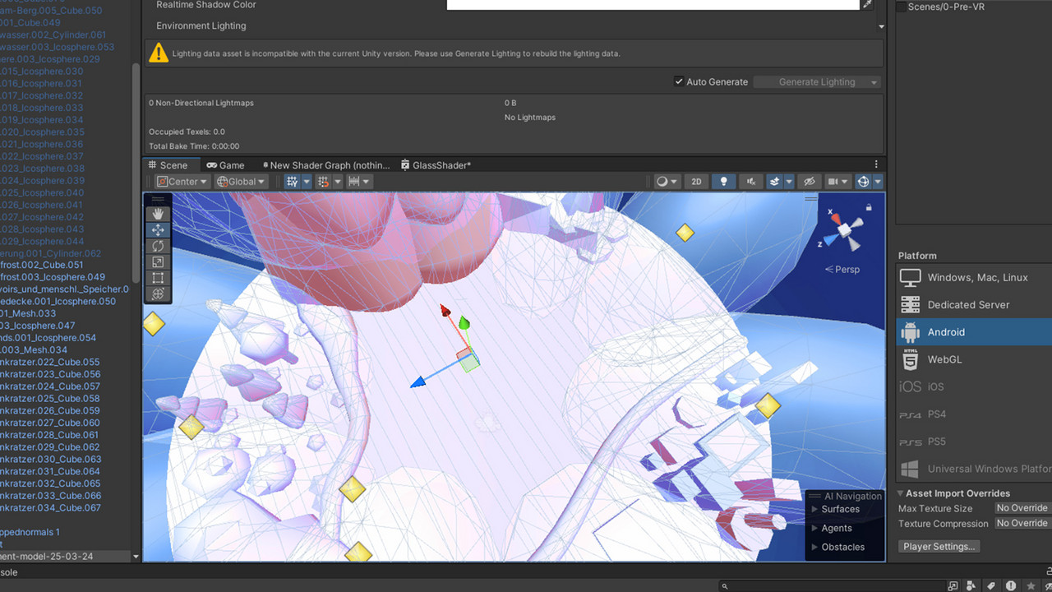This screenshot has height=592, width=1052.
Task: Switch to the Game tab
Action: tap(226, 165)
